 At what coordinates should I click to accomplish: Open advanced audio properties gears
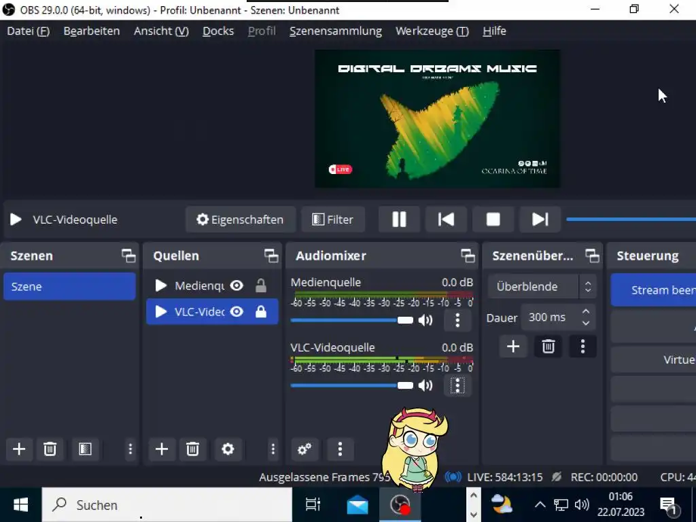pos(304,449)
